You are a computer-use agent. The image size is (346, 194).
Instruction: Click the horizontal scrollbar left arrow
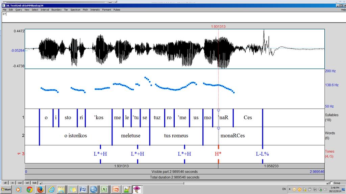(x=41, y=183)
